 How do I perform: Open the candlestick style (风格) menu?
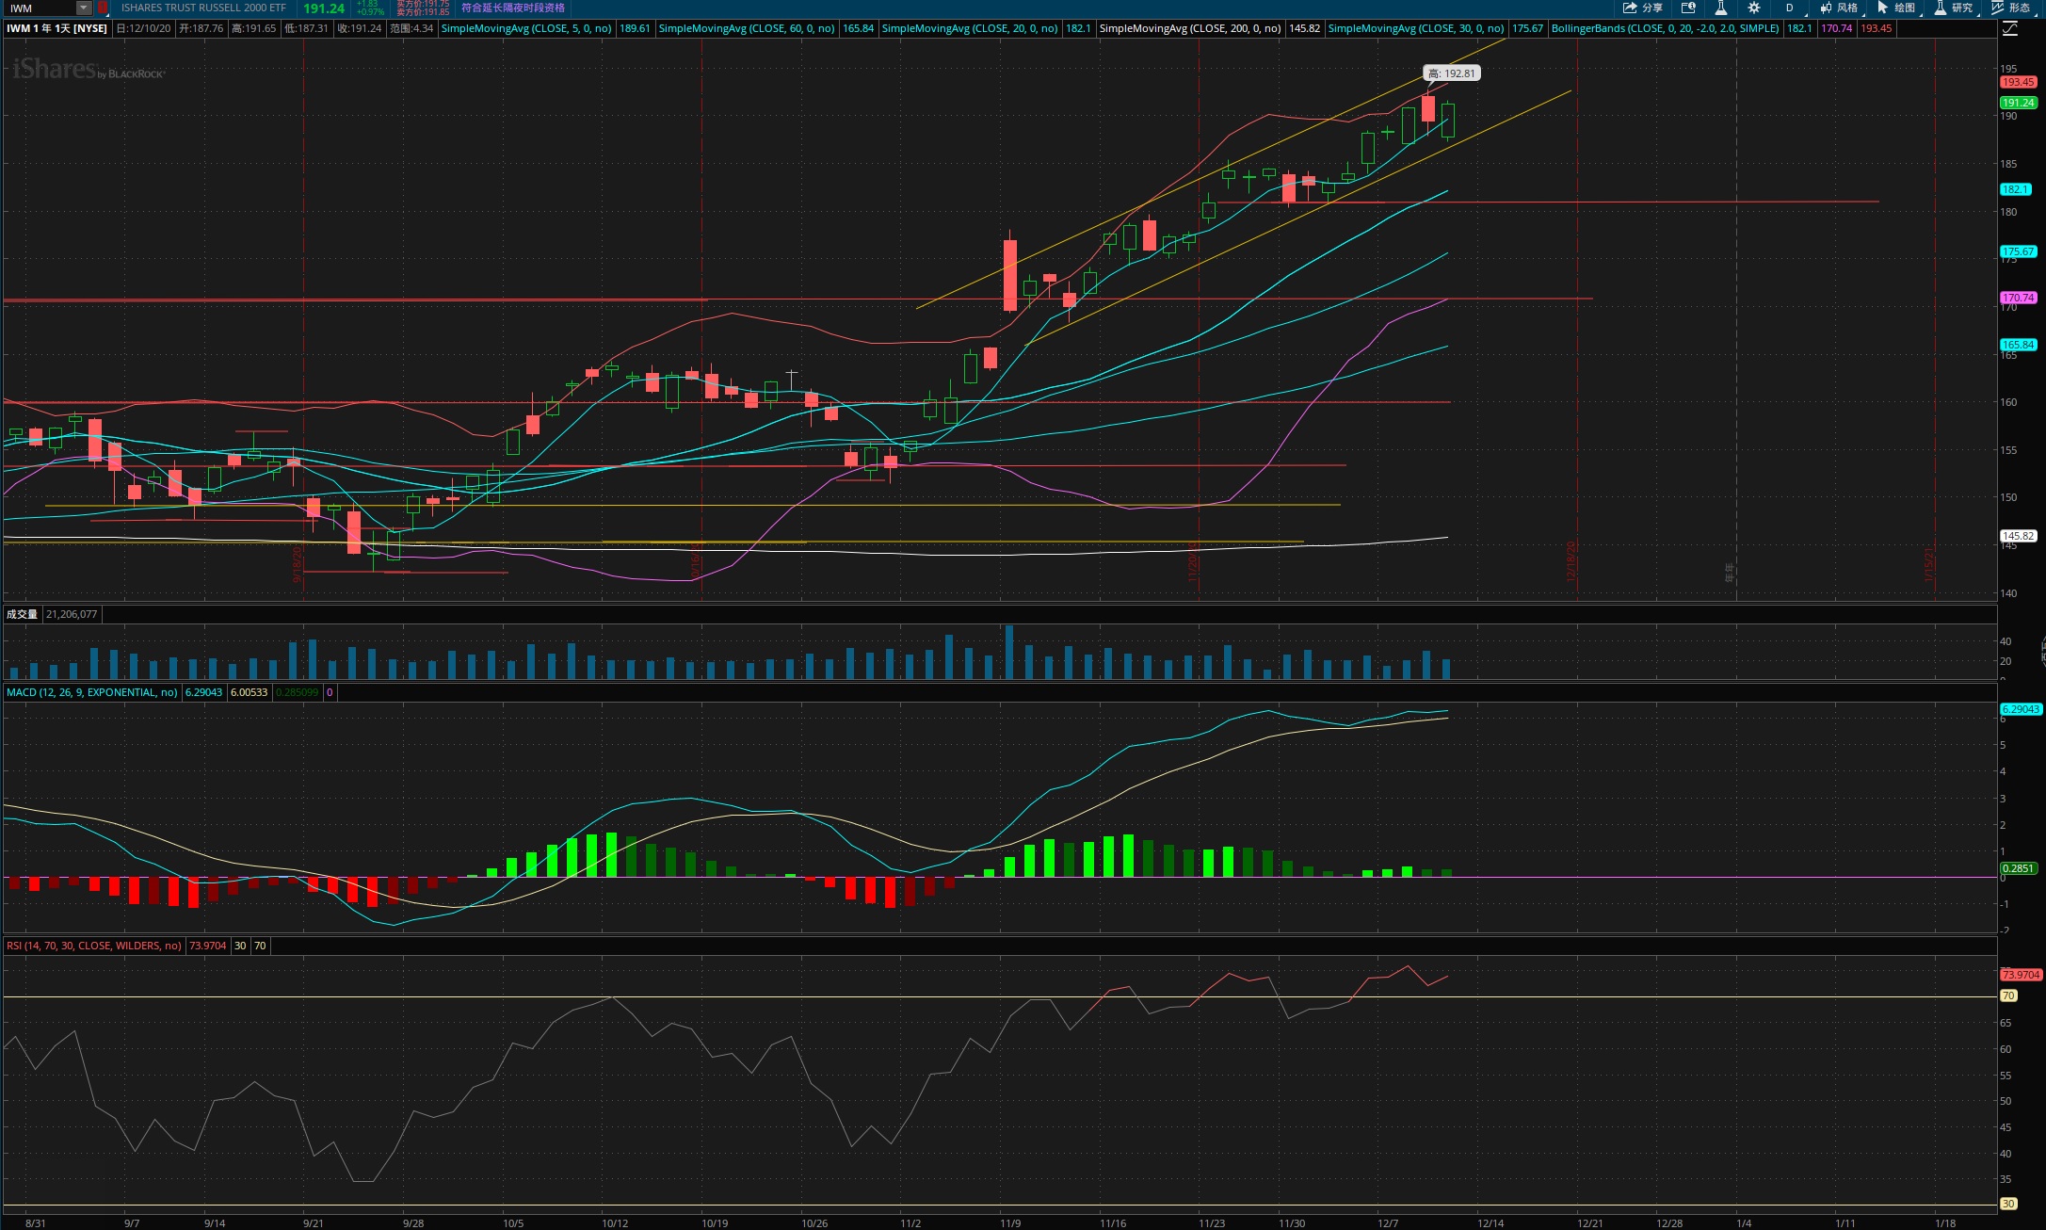click(1838, 8)
